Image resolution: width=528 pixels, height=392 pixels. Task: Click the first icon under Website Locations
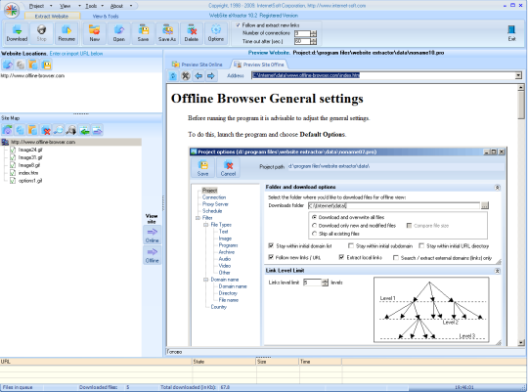click(8, 65)
